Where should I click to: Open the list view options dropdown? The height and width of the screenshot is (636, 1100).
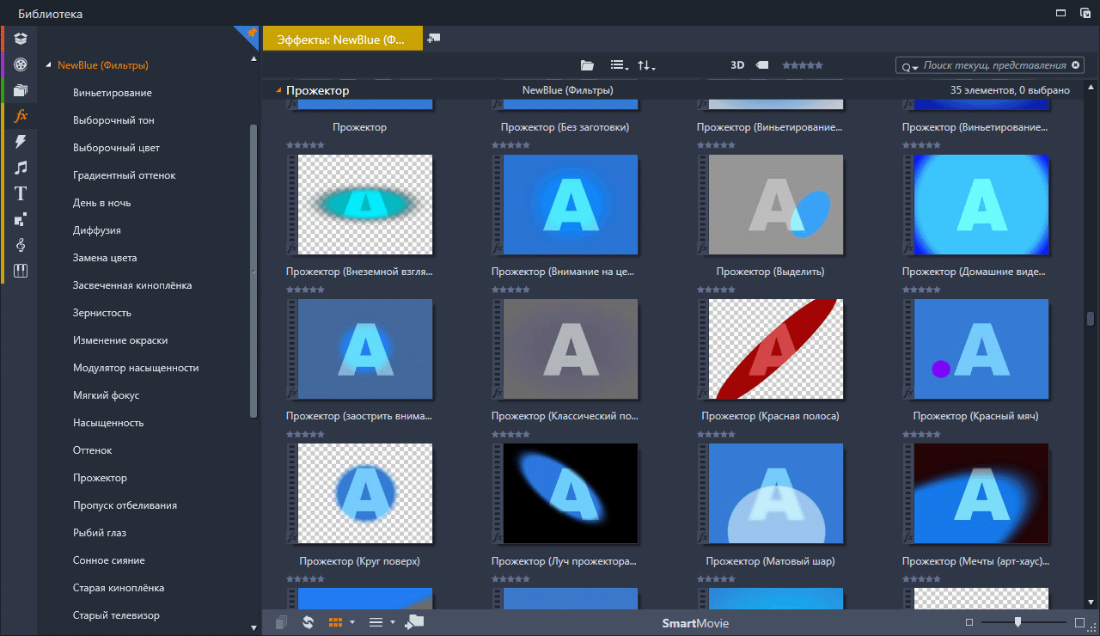619,65
